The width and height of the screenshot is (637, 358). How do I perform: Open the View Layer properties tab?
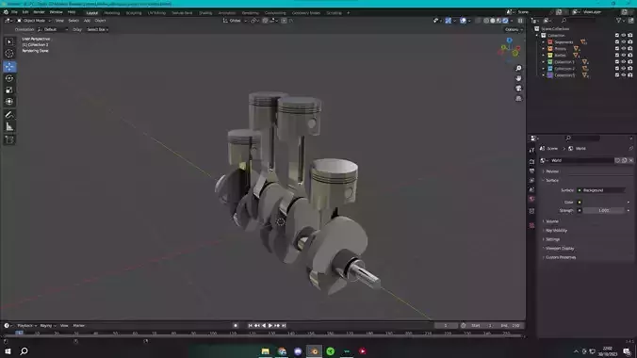click(531, 181)
